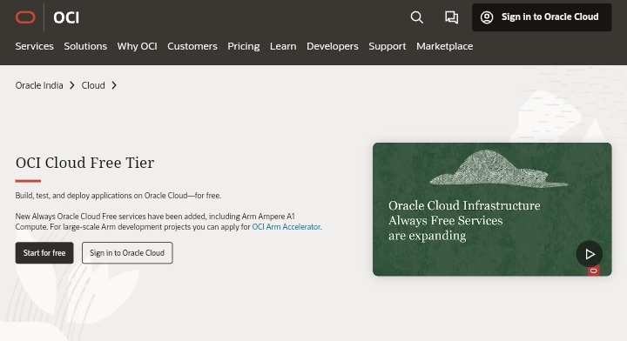Go to the Marketplace menu item
This screenshot has width=627, height=341.
445,46
